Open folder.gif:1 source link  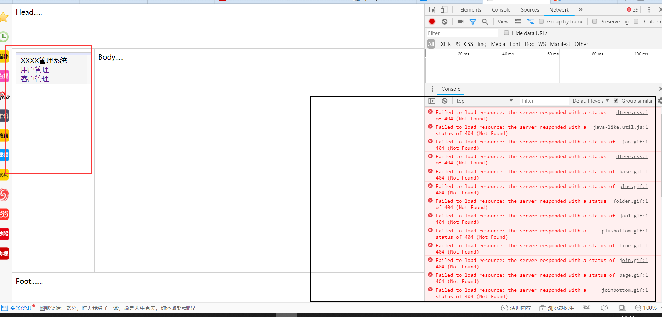(630, 201)
